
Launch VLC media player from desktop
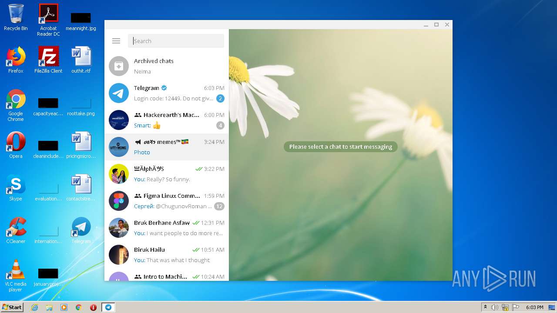point(16,276)
